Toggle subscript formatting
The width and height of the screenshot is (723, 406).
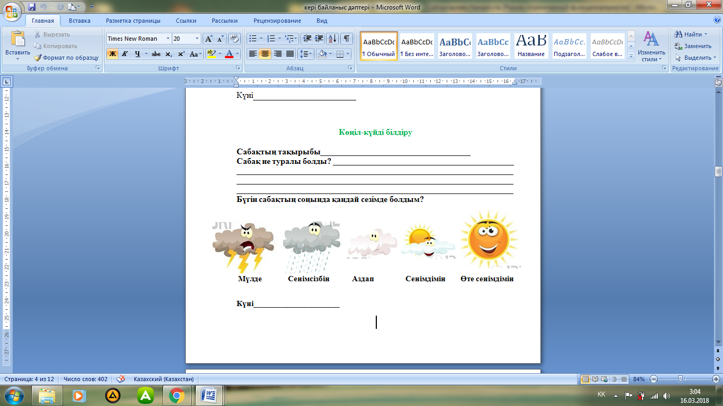168,54
